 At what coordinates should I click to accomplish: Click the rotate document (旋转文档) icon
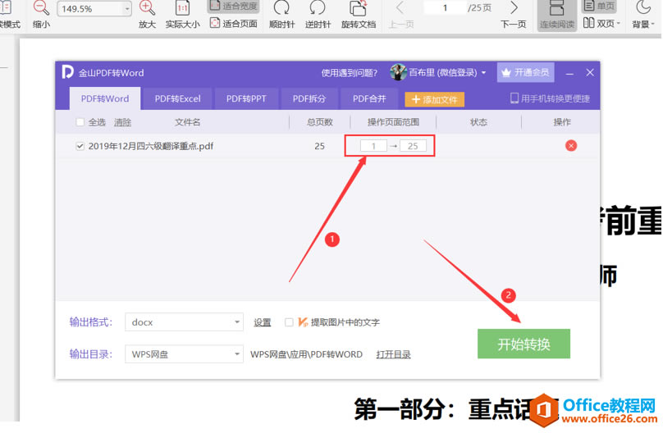(x=358, y=9)
